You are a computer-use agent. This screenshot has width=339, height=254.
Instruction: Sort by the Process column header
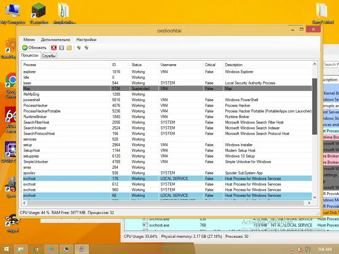tap(66, 65)
